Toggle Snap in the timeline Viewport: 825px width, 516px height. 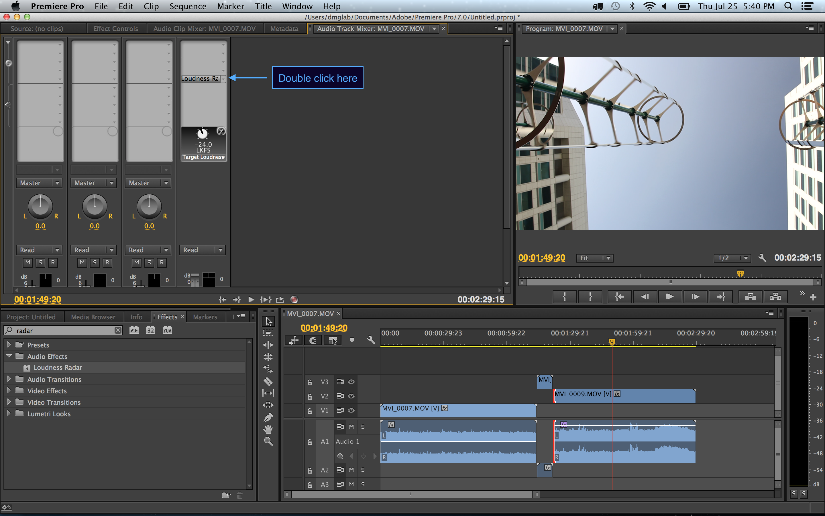pyautogui.click(x=313, y=340)
